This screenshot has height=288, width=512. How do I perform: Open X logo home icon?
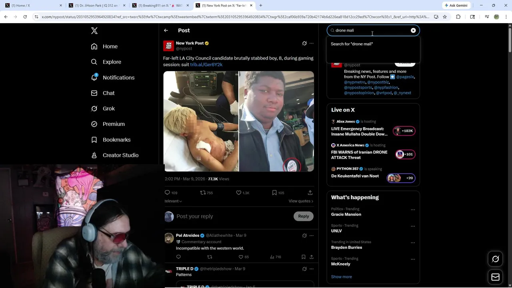[94, 31]
